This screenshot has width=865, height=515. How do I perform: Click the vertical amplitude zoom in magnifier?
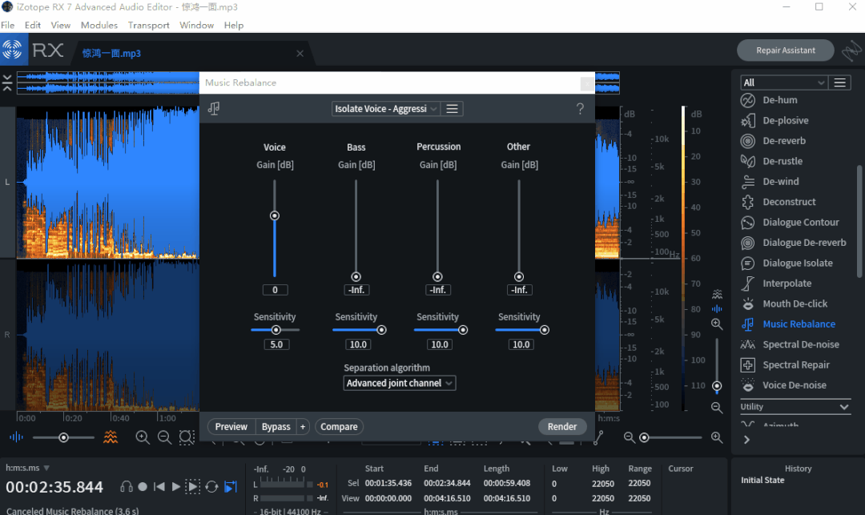(717, 324)
